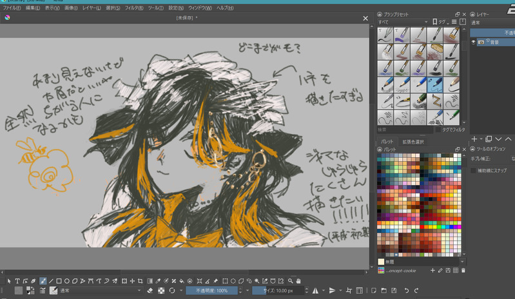The image size is (515, 299).
Task: Toggle horizontal mirror tool
Action: pos(315,291)
